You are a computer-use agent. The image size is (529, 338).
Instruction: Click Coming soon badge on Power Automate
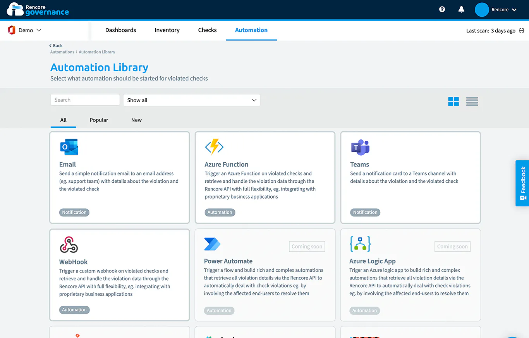coord(307,247)
